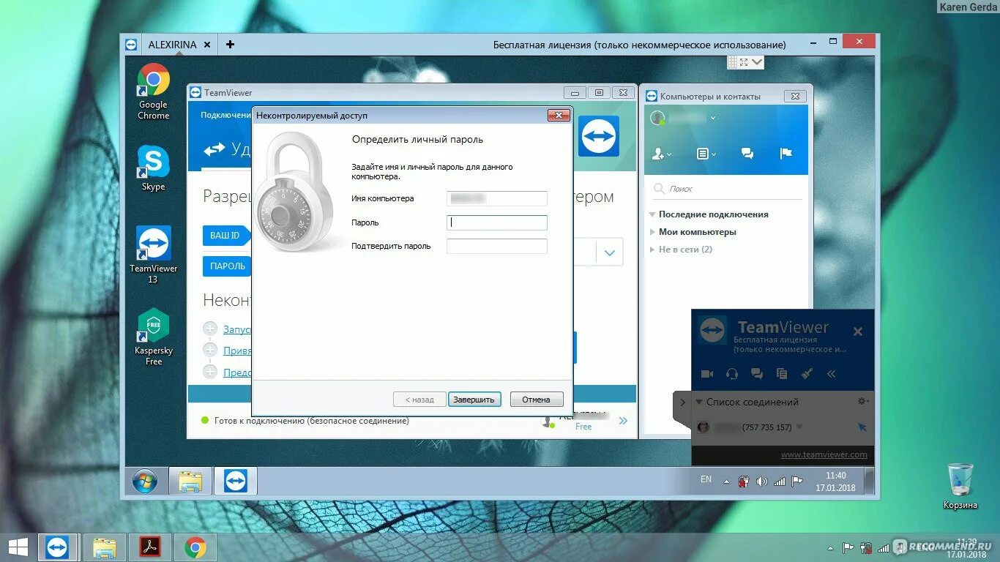Focus the Подтвердить пароль field

(497, 247)
